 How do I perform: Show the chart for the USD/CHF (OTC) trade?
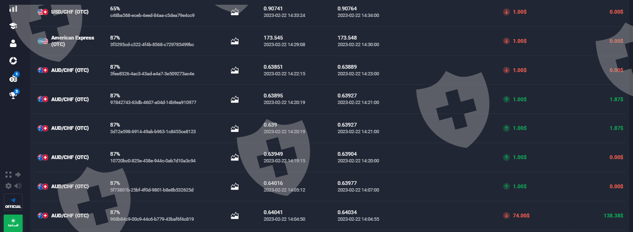235,12
